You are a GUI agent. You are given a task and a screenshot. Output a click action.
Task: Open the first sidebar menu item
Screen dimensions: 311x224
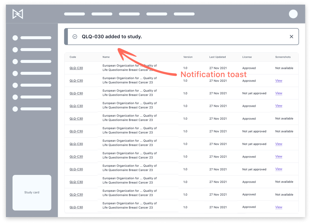pyautogui.click(x=32, y=38)
